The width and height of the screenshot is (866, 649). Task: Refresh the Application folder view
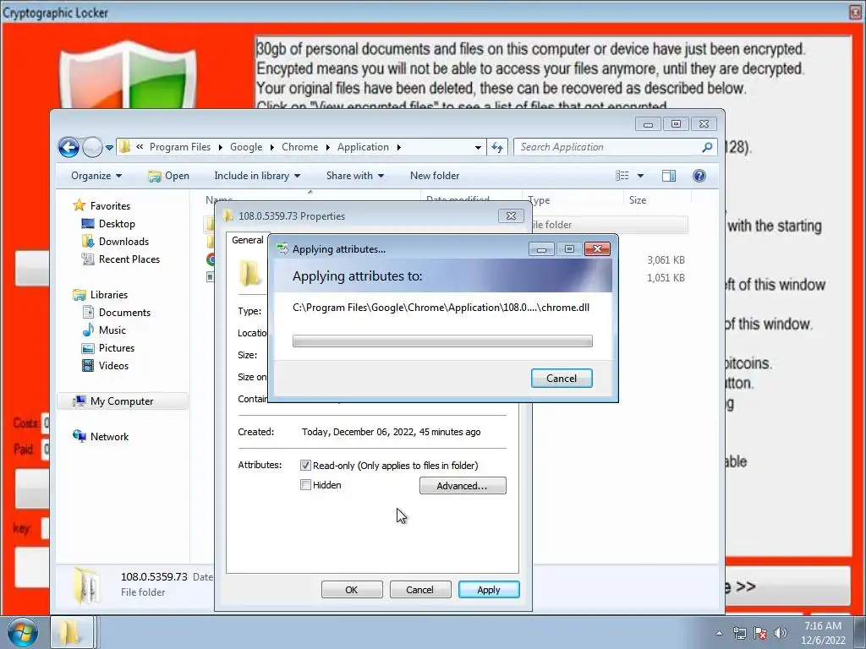497,147
